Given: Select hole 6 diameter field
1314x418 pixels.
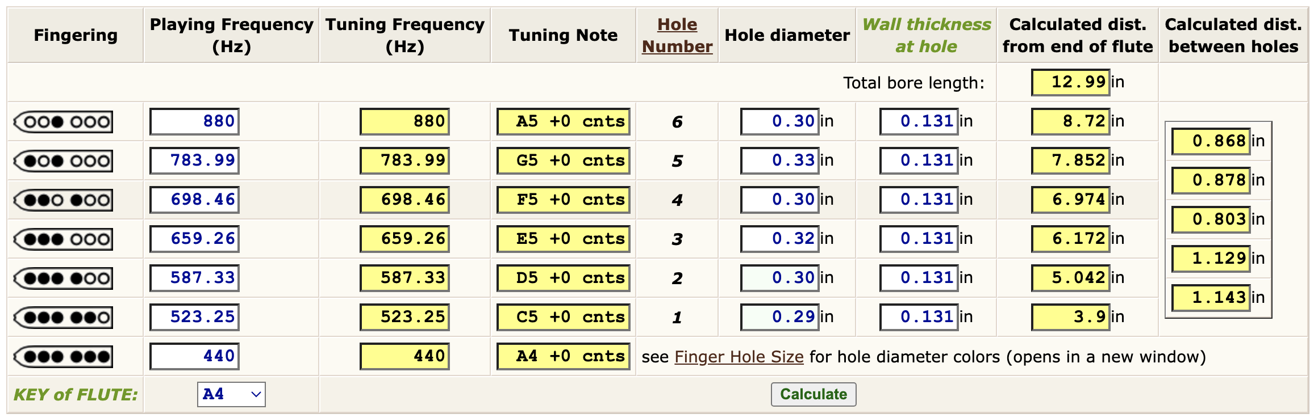Looking at the screenshot, I should (779, 121).
